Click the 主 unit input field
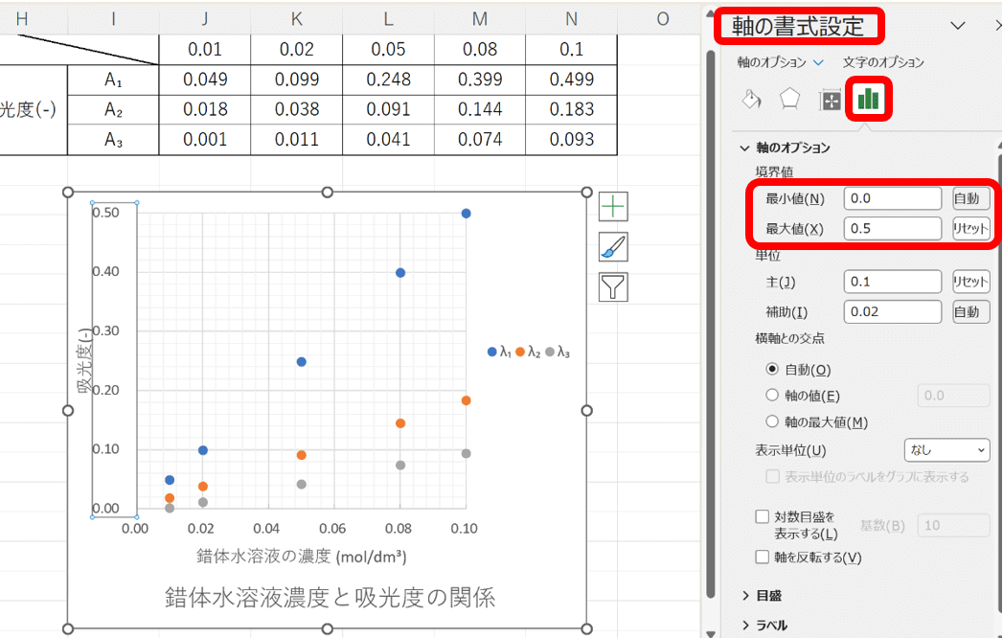The width and height of the screenshot is (1003, 638). pyautogui.click(x=892, y=282)
